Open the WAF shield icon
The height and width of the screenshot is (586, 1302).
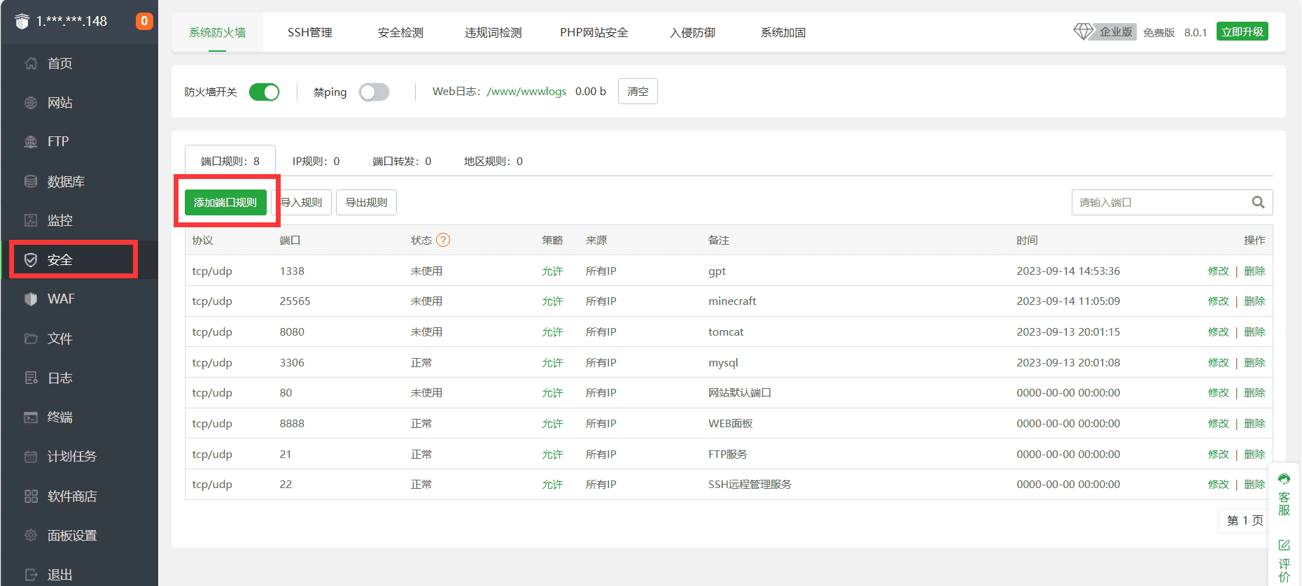point(31,299)
